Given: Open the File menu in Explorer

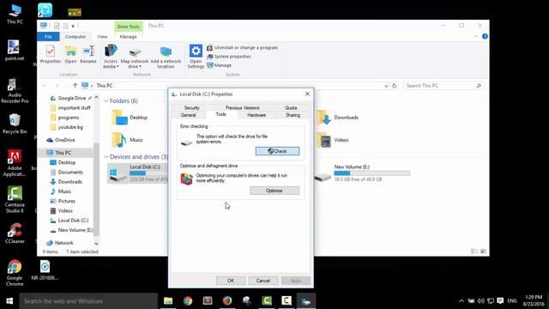Looking at the screenshot, I should click(48, 36).
